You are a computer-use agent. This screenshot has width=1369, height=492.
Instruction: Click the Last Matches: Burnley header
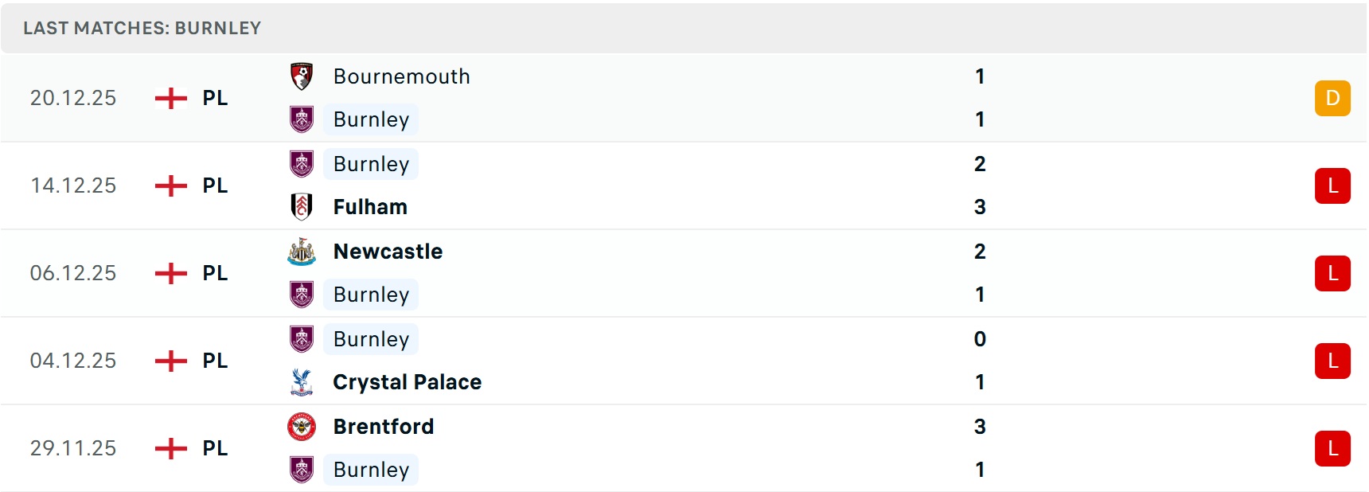142,28
